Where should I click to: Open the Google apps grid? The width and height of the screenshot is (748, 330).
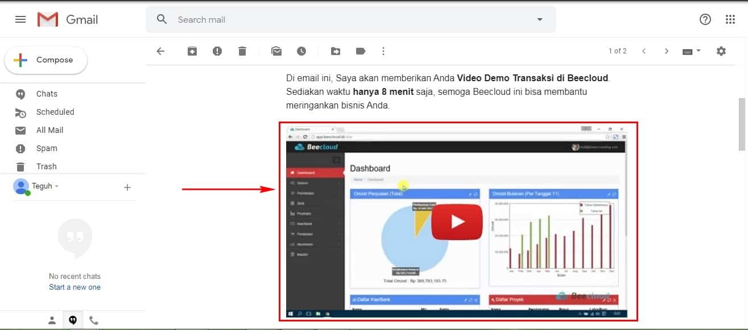[x=730, y=19]
